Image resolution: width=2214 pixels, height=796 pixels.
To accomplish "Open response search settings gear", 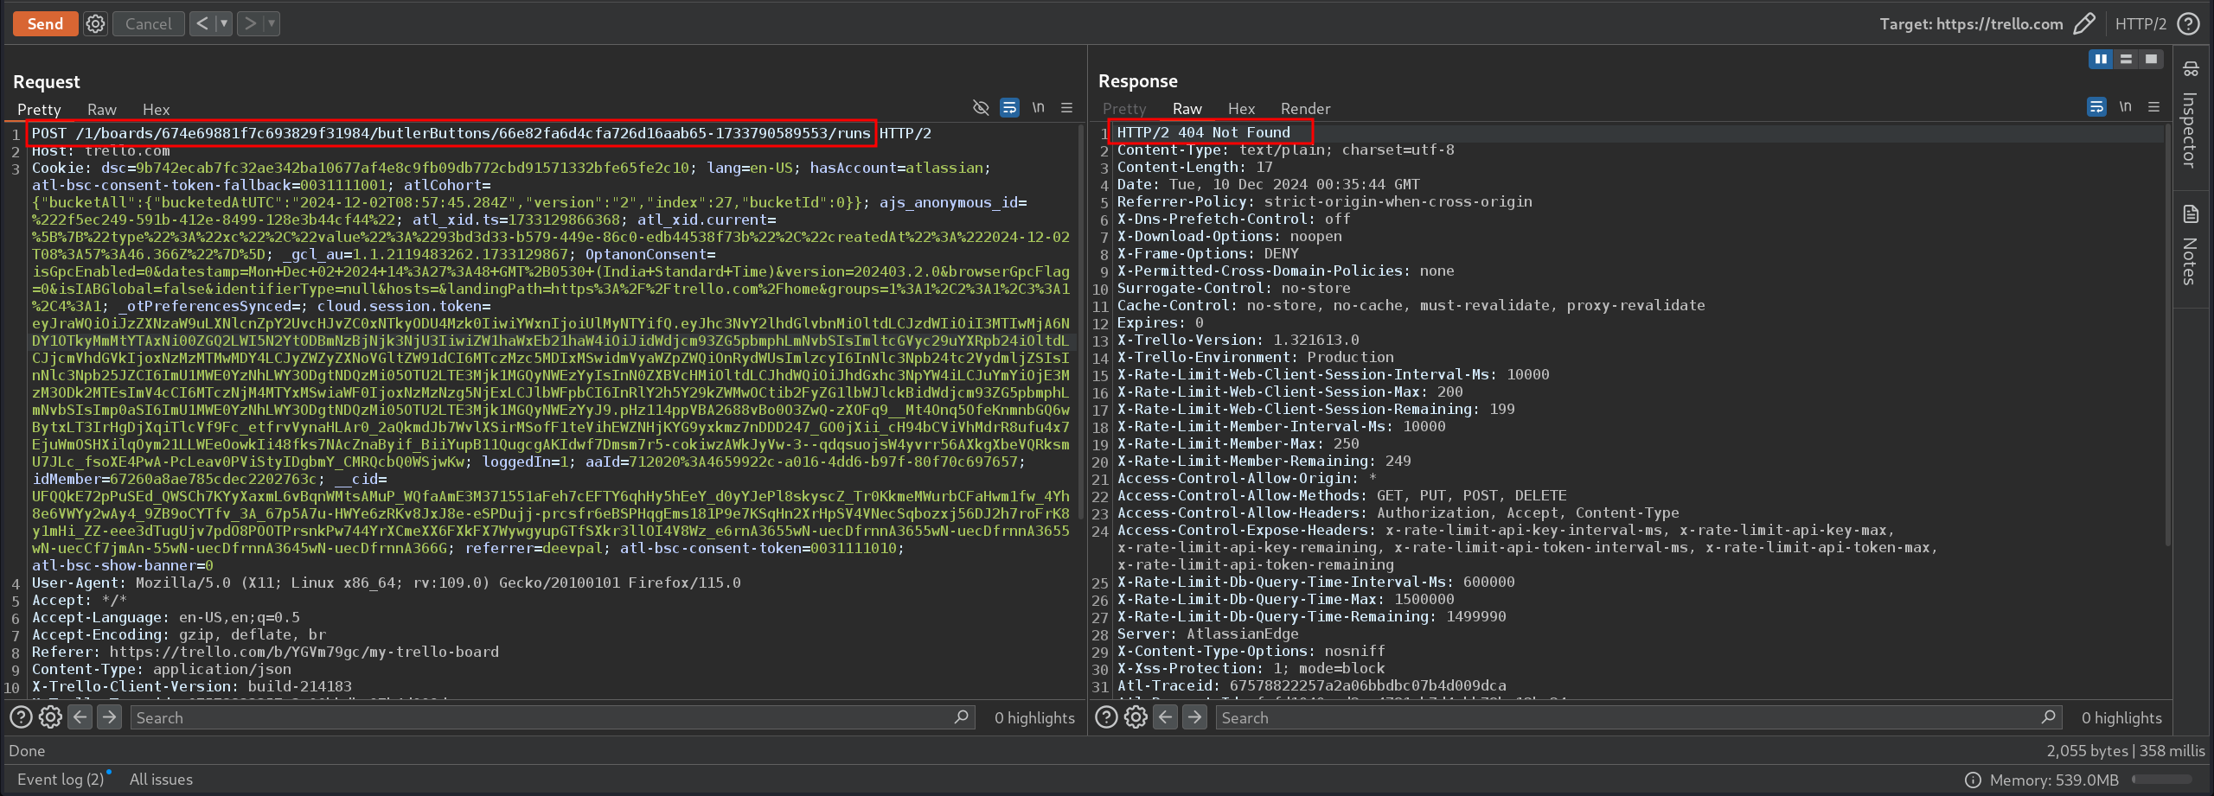I will click(1136, 716).
